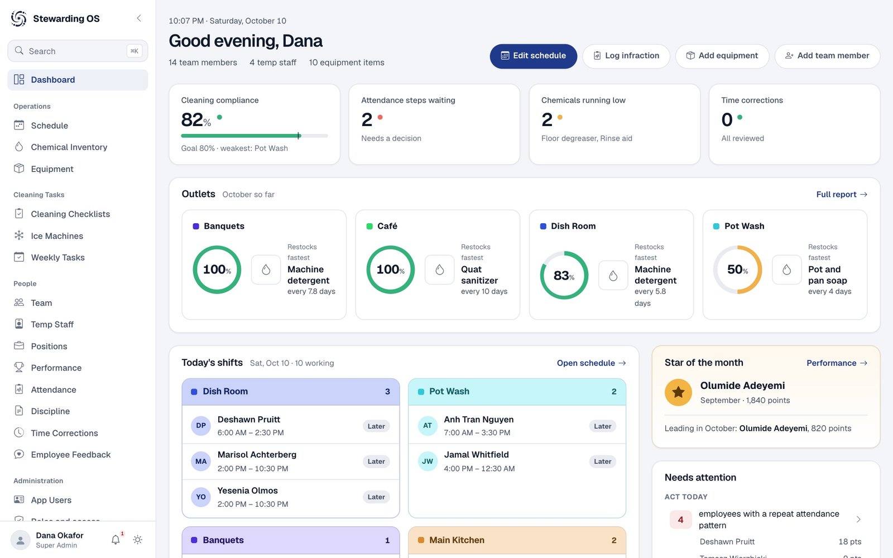Follow the Open schedule link
This screenshot has height=558, width=893.
pyautogui.click(x=592, y=363)
